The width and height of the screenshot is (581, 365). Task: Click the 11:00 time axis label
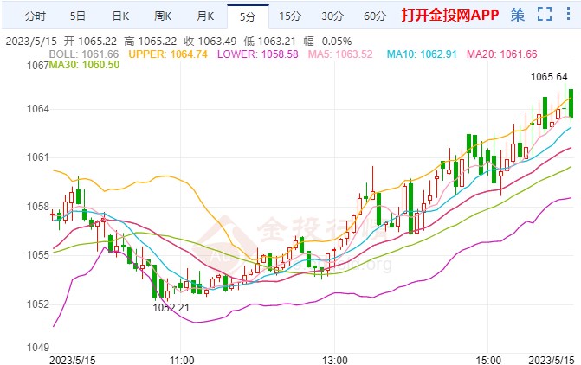pyautogui.click(x=182, y=360)
